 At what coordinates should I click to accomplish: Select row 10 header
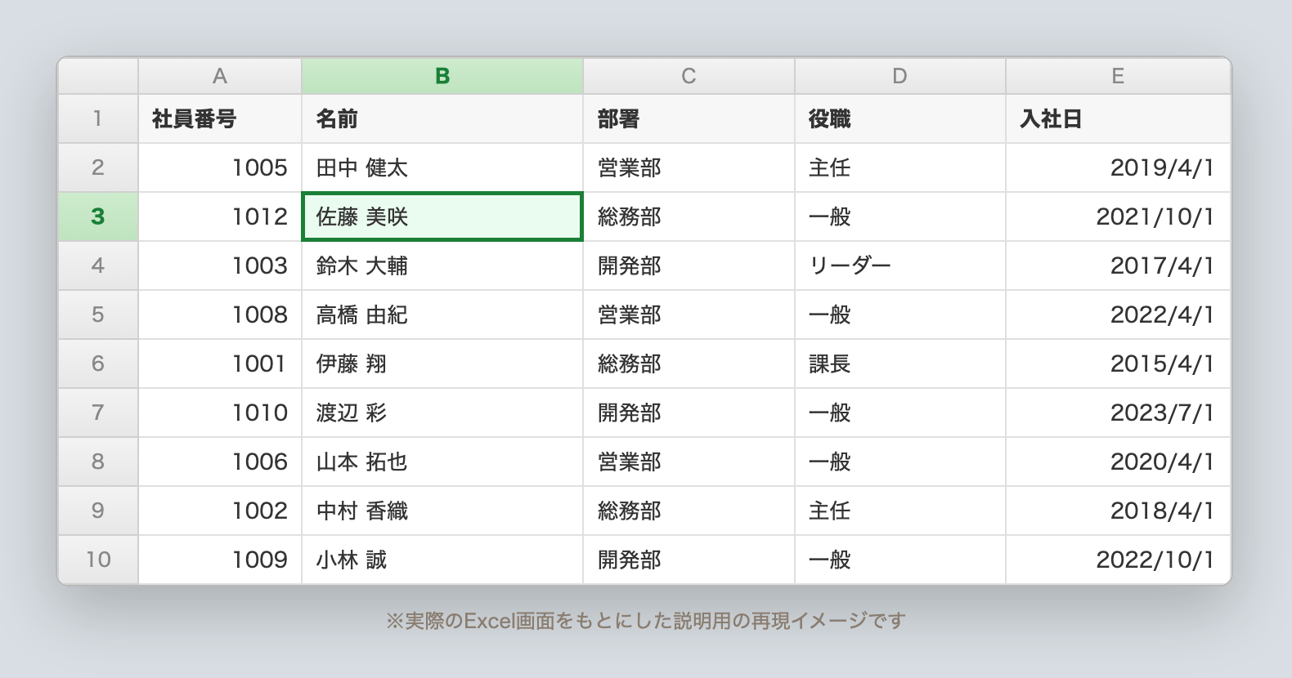[98, 560]
